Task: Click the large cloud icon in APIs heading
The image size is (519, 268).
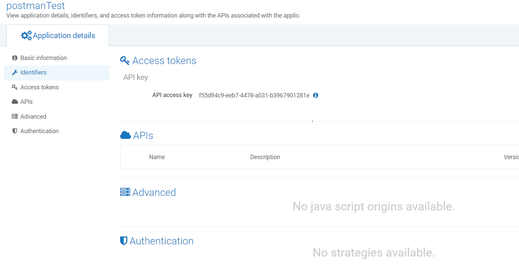Action: (x=125, y=136)
